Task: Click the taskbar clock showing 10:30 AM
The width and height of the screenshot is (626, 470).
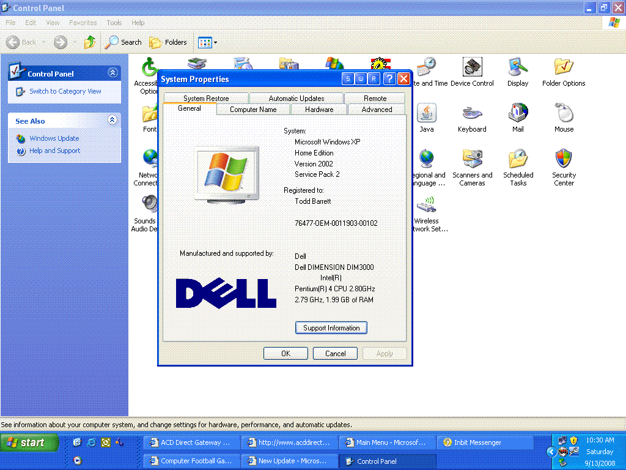Action: pos(600,440)
